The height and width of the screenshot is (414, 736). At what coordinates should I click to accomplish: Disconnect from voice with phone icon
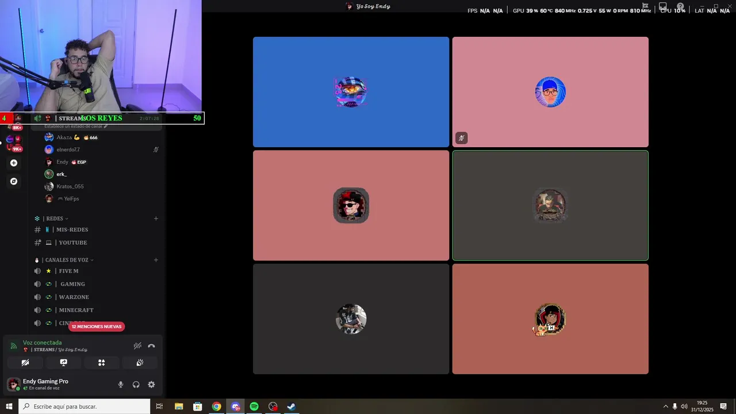(x=151, y=346)
